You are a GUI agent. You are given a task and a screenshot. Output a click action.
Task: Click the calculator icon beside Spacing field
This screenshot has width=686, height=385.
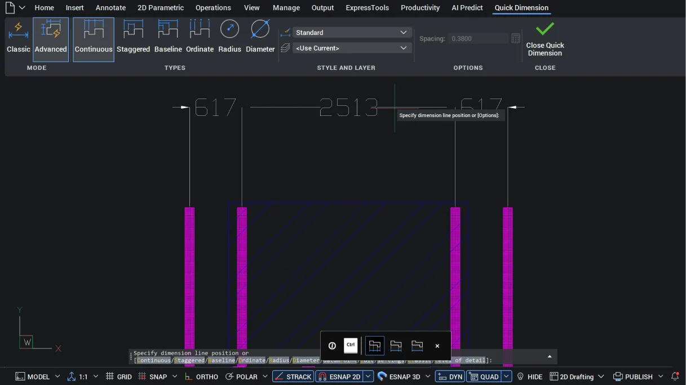tap(516, 39)
